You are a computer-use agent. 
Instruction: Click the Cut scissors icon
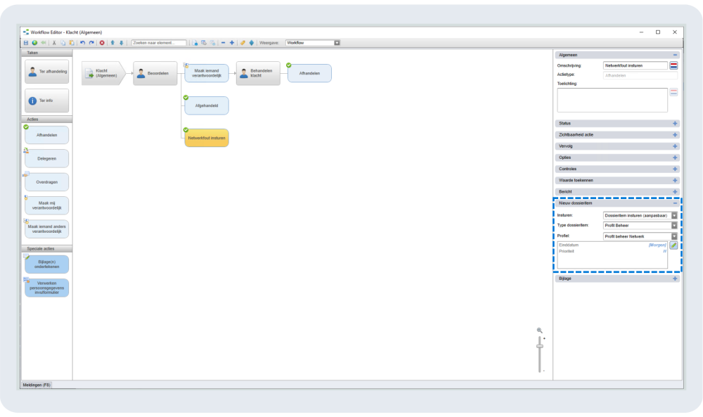pos(54,43)
